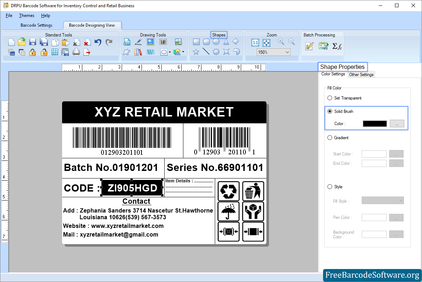The width and height of the screenshot is (422, 282).
Task: Click the black solid brush color swatch
Action: 375,124
